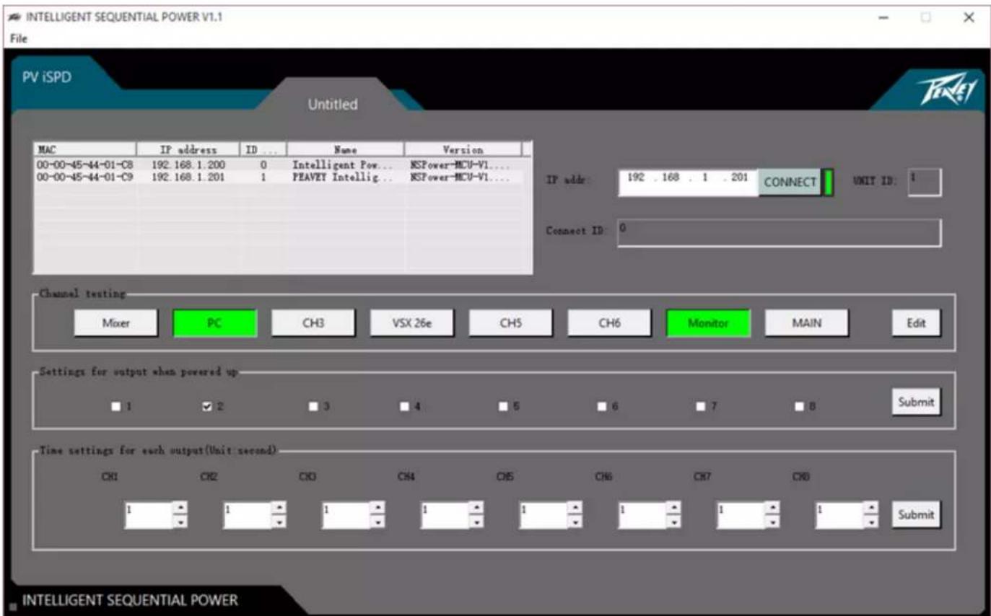Viewport: 991px width, 616px height.
Task: Toggle the CH5 channel test button
Action: (511, 323)
